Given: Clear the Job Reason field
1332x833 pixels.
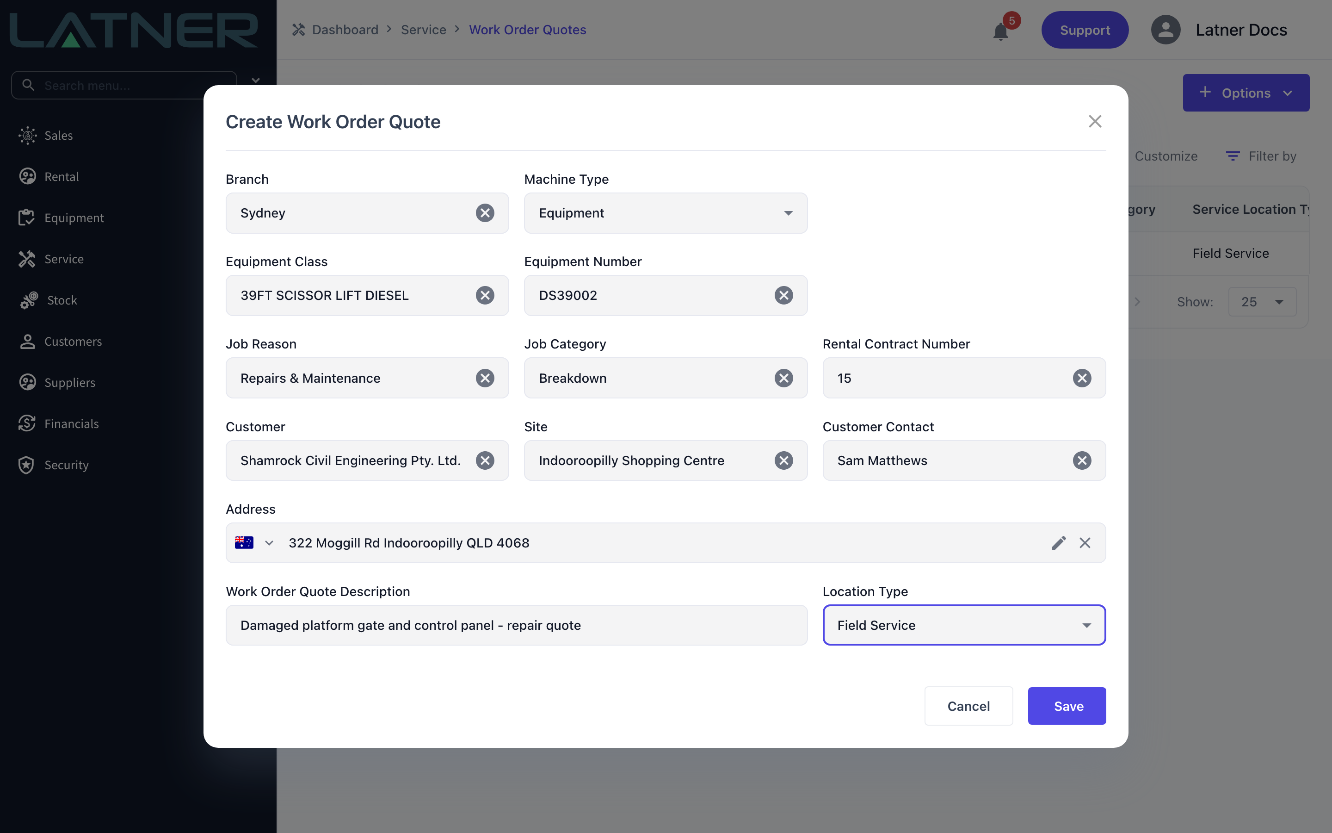Looking at the screenshot, I should (485, 378).
